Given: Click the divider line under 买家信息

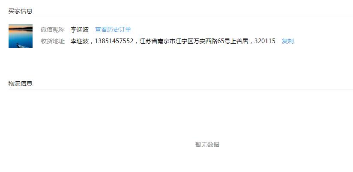Looking at the screenshot, I should tap(181, 17).
